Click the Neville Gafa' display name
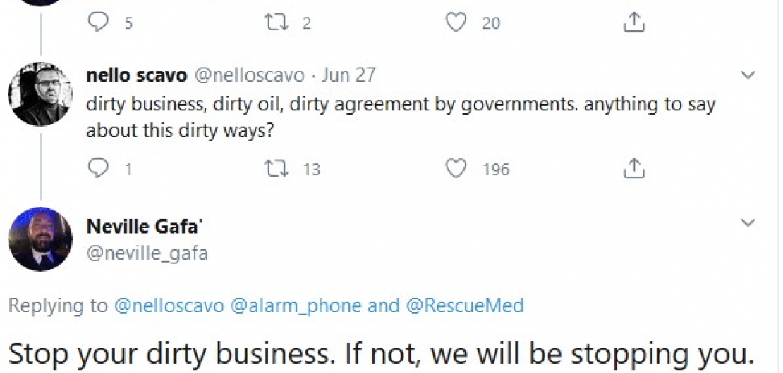 click(x=145, y=226)
